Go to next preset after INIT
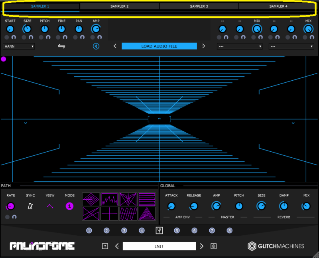Screen dimensions: 319x258 pyautogui.click(x=202, y=246)
